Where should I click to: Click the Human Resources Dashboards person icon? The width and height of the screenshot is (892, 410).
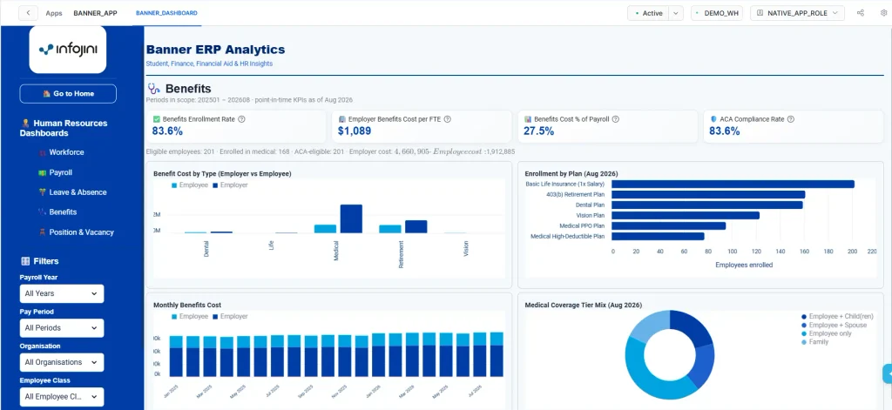pos(25,123)
